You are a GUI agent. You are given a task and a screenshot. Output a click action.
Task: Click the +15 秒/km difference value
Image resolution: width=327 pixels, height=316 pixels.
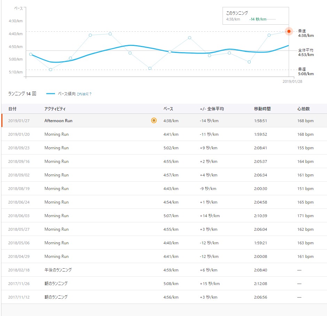coord(210,284)
